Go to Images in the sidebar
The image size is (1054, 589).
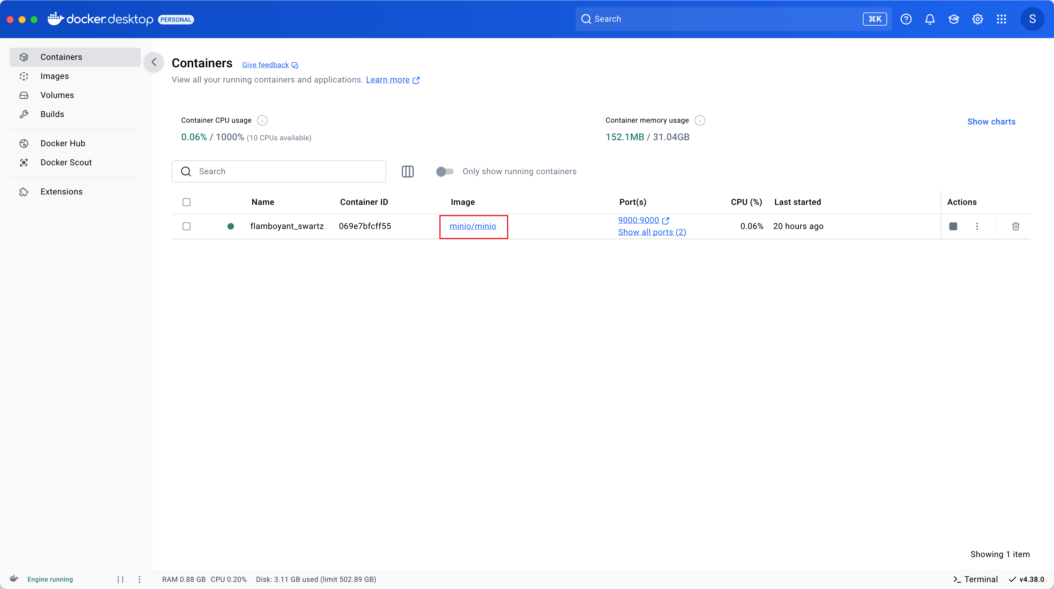click(75, 76)
